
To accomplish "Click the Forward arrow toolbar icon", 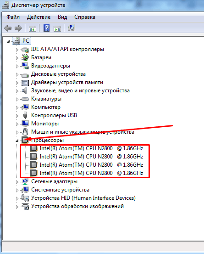I will [x=18, y=28].
